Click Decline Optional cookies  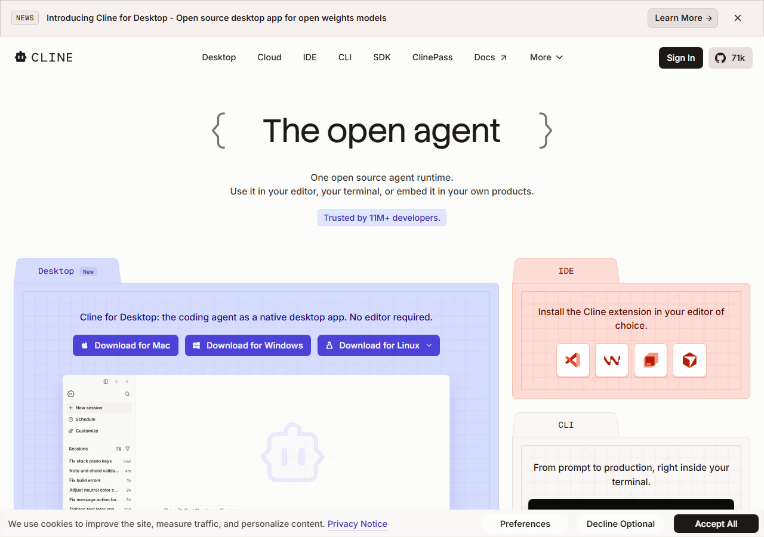621,524
